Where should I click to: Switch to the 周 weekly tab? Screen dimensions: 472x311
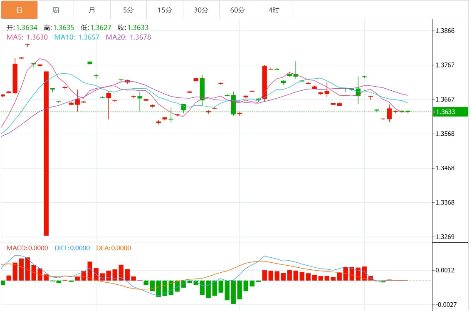point(56,10)
